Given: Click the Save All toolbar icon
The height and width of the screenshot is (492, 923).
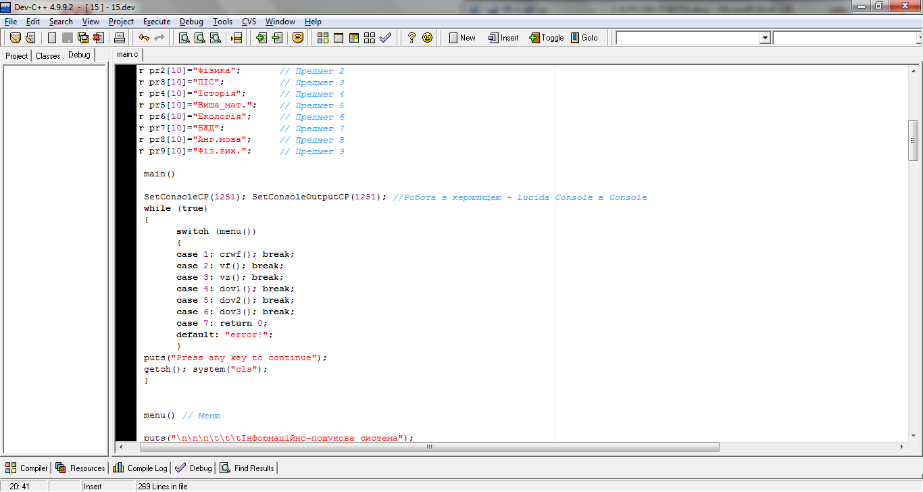Looking at the screenshot, I should click(x=83, y=38).
